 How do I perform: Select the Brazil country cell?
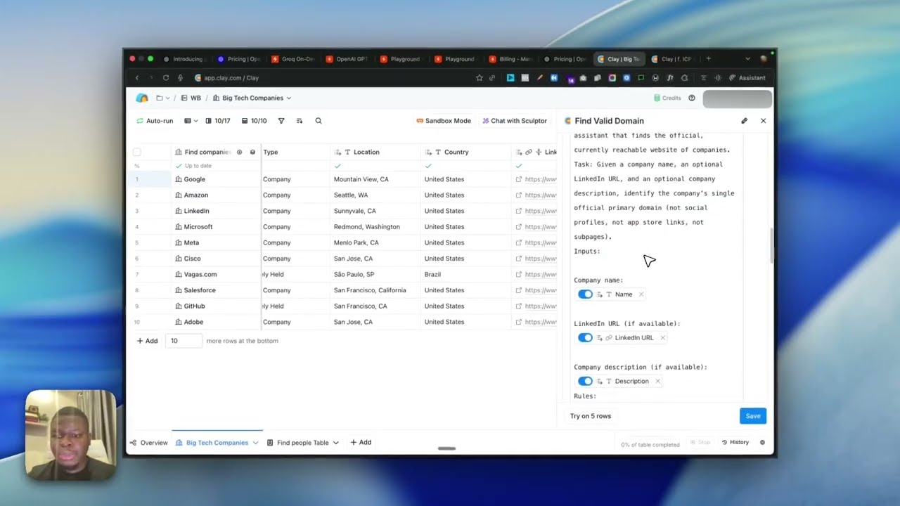[x=466, y=274]
